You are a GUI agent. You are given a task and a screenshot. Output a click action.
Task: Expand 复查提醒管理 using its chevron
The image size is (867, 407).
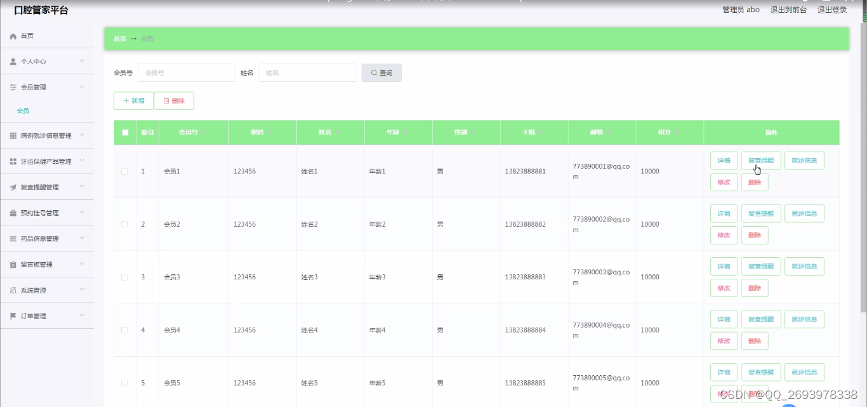click(x=82, y=187)
